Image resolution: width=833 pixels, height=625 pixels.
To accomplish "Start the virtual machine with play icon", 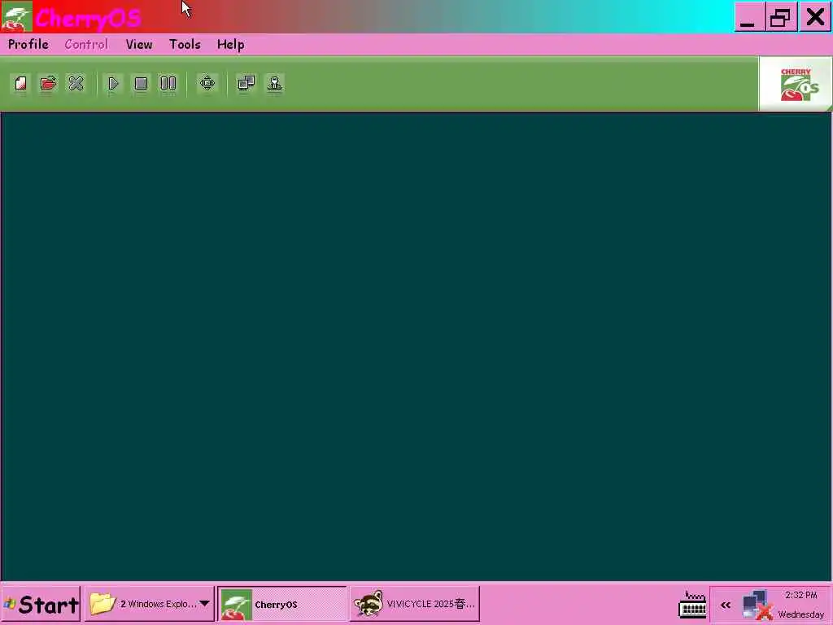I will [113, 84].
